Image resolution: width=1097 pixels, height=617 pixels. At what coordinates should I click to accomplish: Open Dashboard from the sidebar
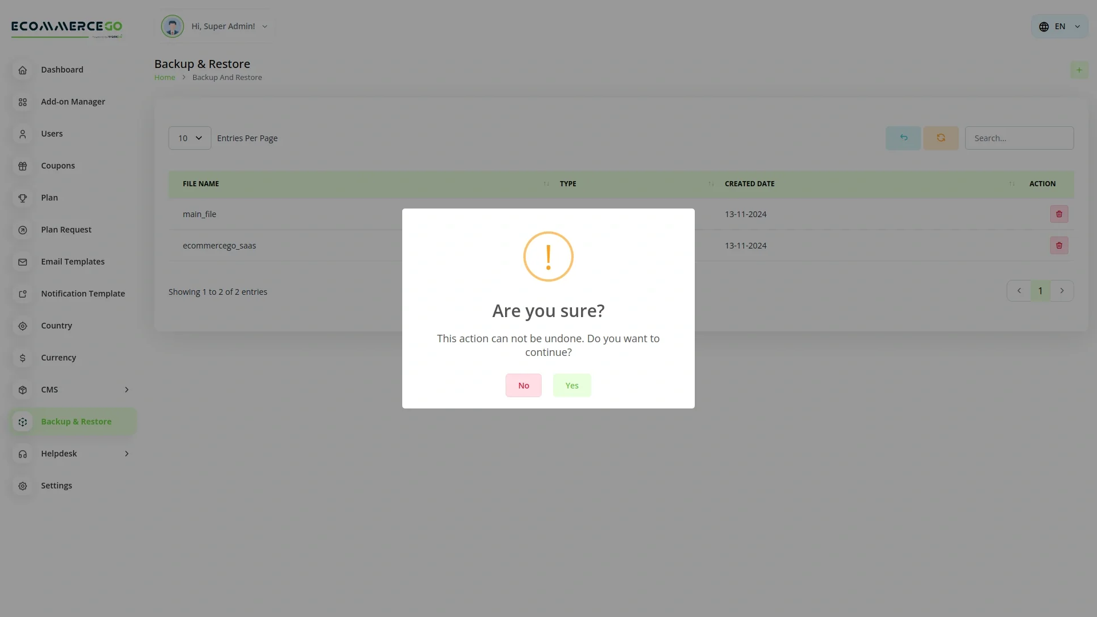tap(62, 70)
